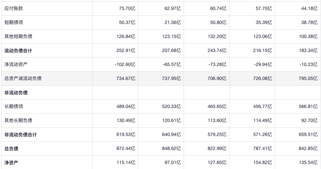Viewport: 321px width, 169px height.
Task: Click the 非流动负债 section header
Action: 16,93
